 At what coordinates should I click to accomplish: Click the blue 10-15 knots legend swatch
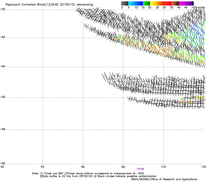(139, 3)
